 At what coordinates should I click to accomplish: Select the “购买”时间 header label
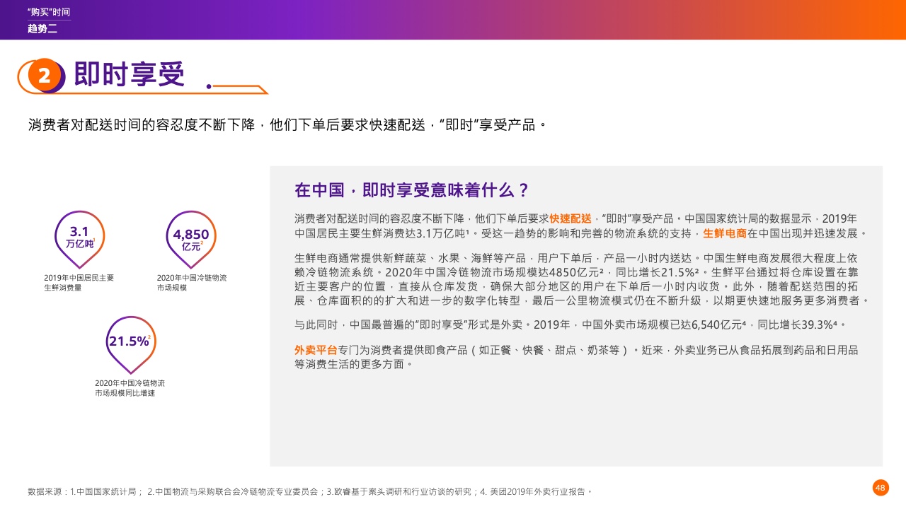[48, 12]
